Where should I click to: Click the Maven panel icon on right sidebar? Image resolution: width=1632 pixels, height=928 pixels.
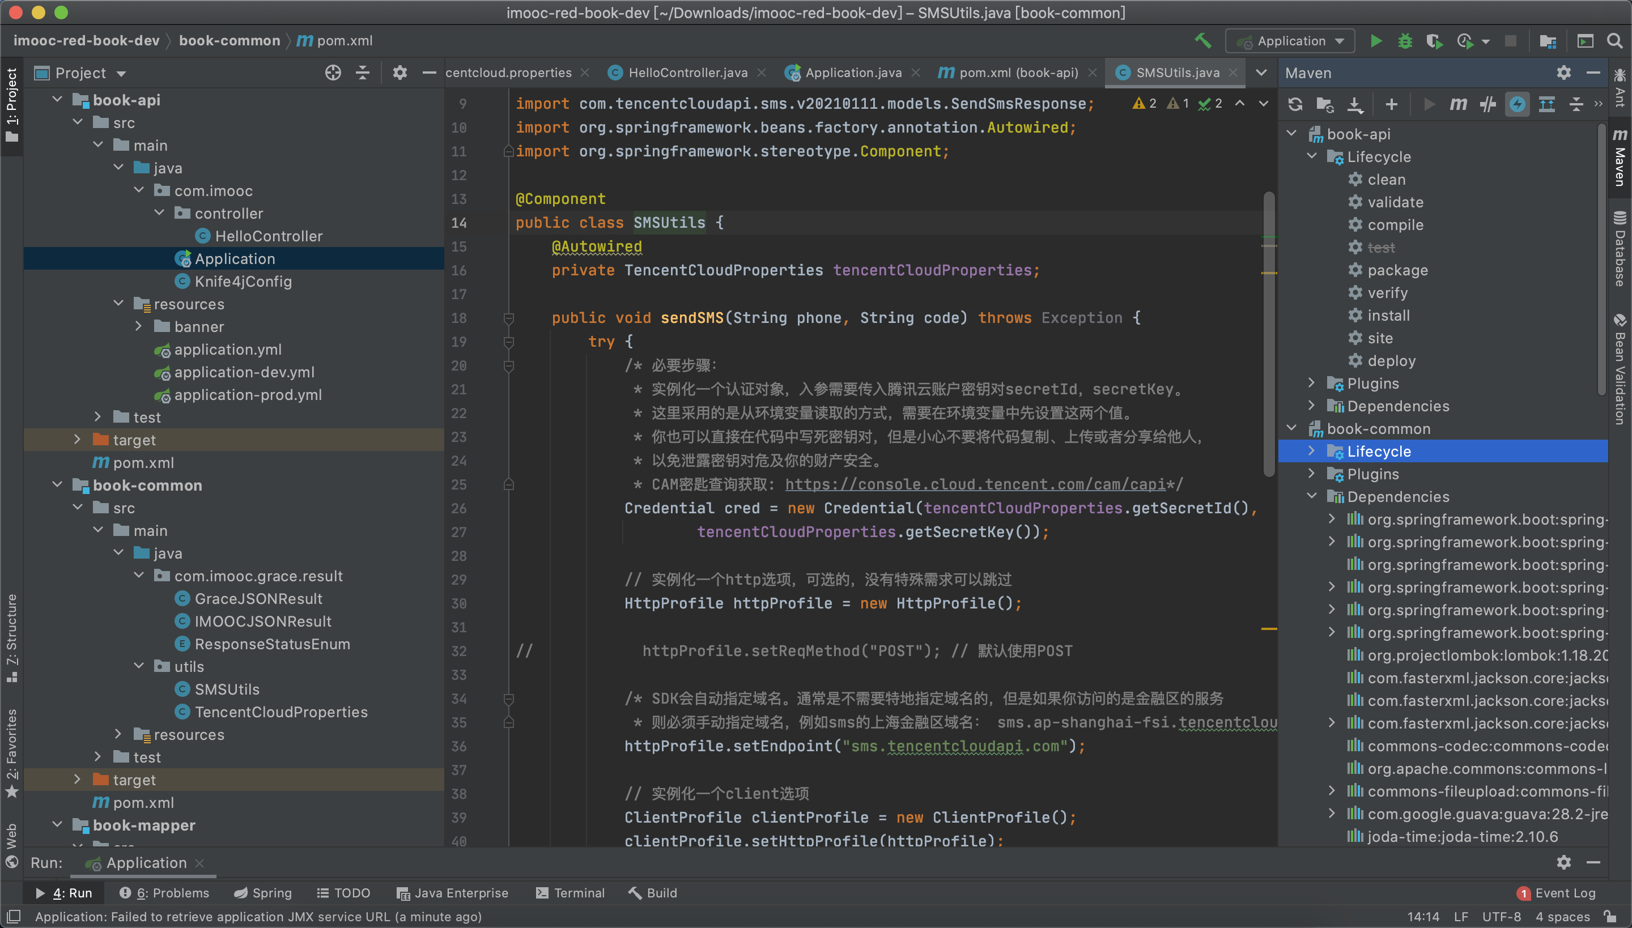tap(1617, 156)
